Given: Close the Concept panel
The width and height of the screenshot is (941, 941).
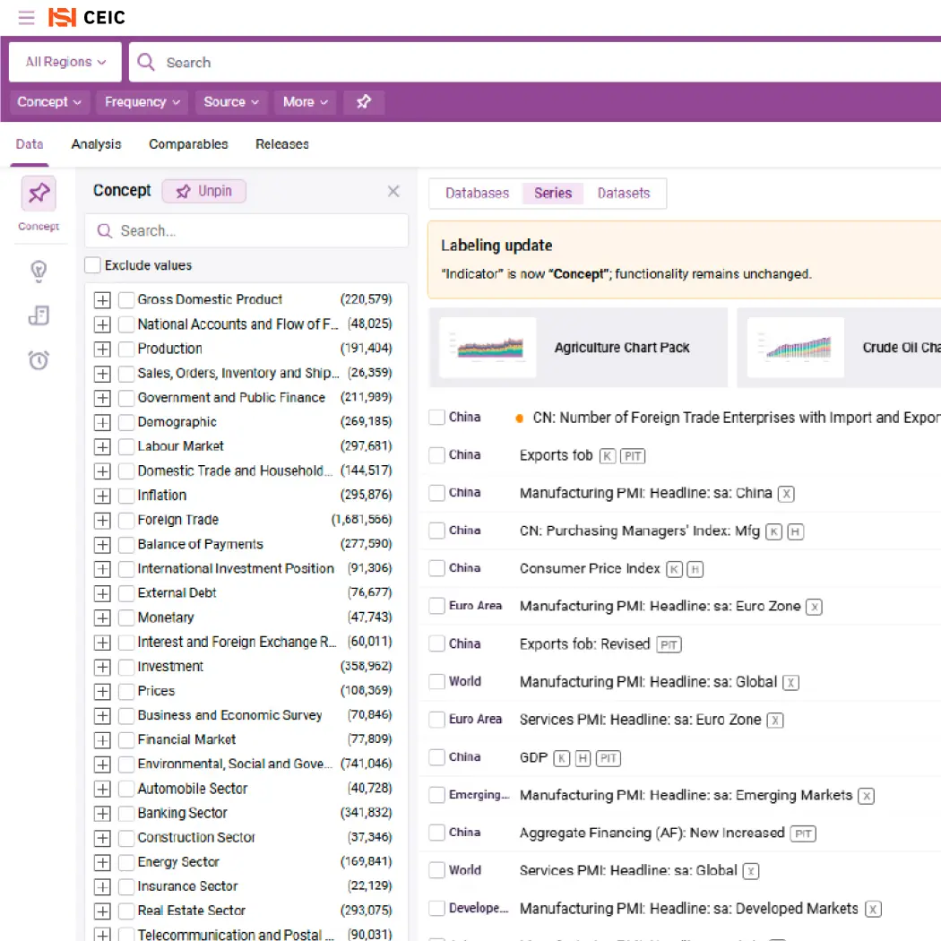Looking at the screenshot, I should (393, 191).
